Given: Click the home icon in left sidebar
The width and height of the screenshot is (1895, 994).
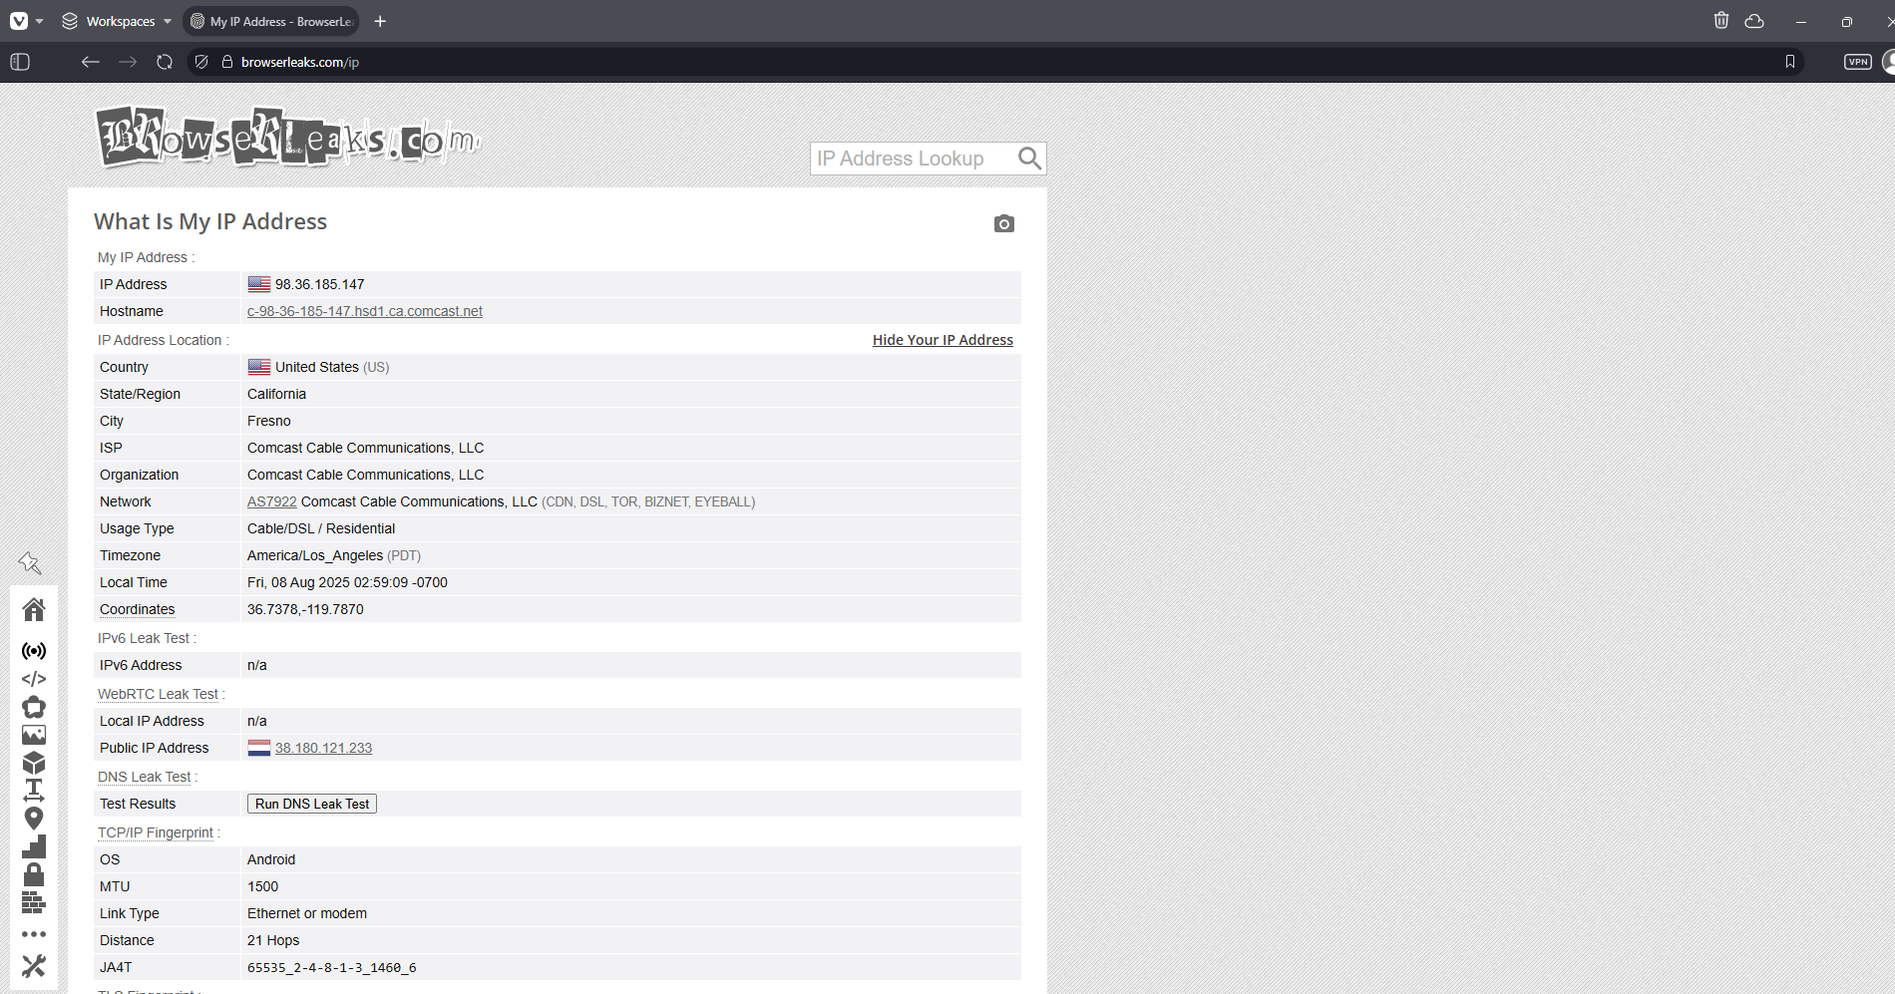Looking at the screenshot, I should click(x=34, y=609).
